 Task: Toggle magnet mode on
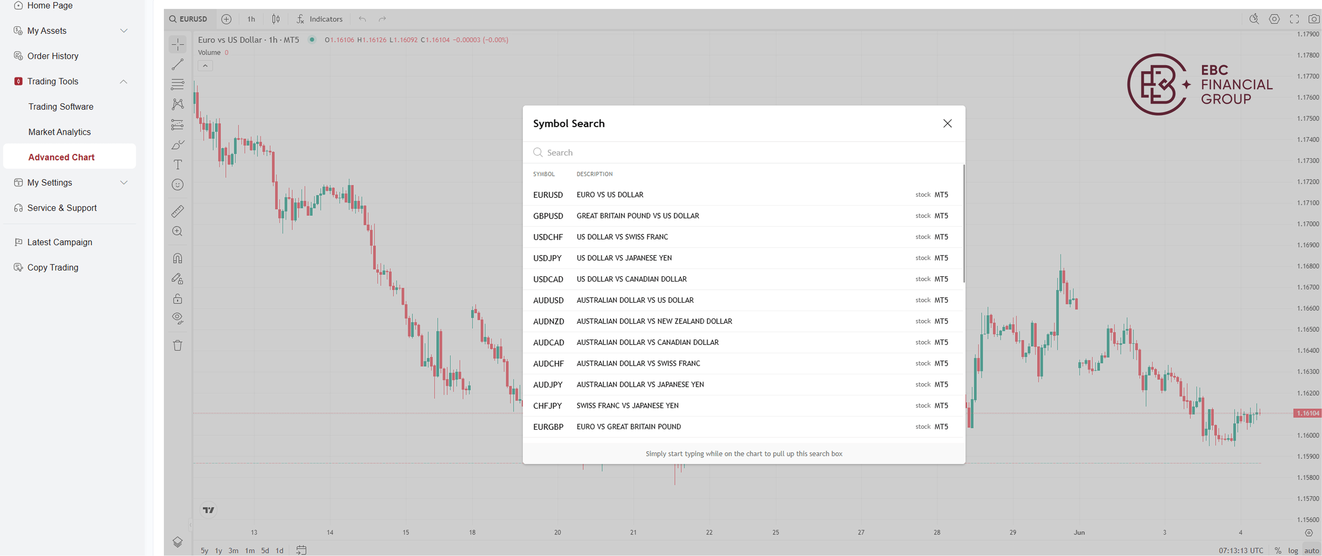[x=178, y=258]
